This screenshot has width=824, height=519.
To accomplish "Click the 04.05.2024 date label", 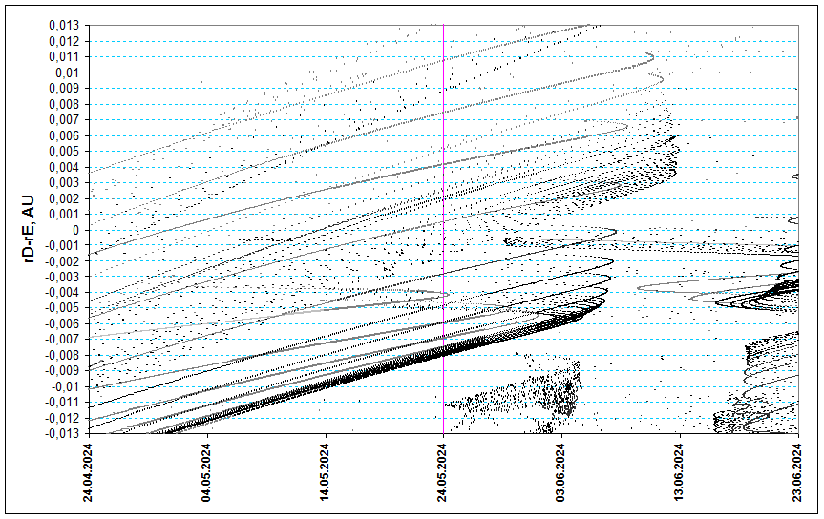I will pyautogui.click(x=206, y=473).
